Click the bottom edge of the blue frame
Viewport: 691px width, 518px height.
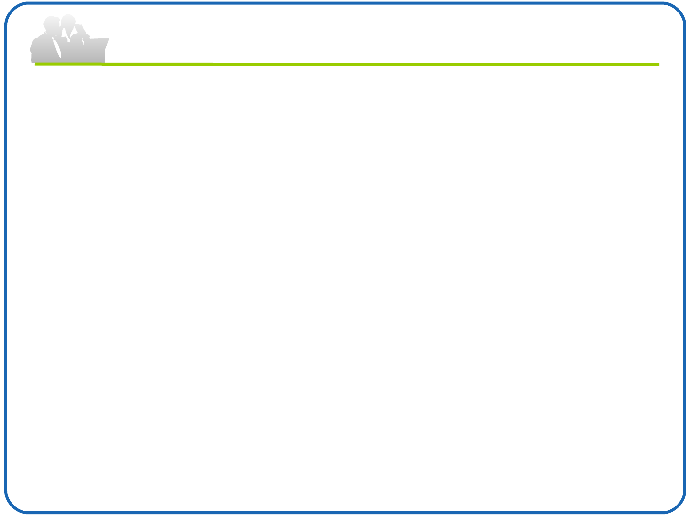point(345,512)
